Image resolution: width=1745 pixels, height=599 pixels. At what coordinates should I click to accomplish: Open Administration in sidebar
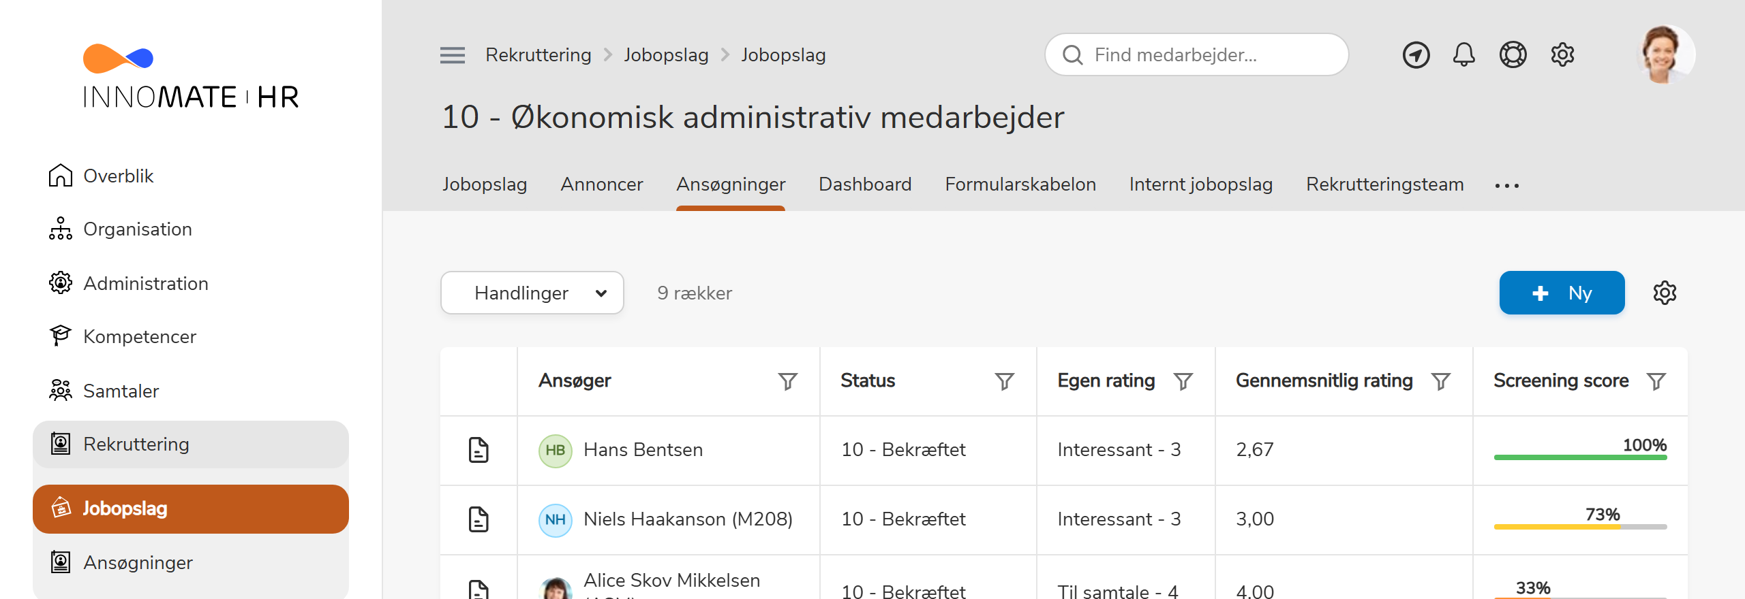191,283
